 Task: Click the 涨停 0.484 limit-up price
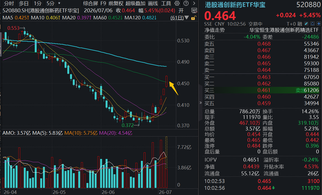(254, 146)
